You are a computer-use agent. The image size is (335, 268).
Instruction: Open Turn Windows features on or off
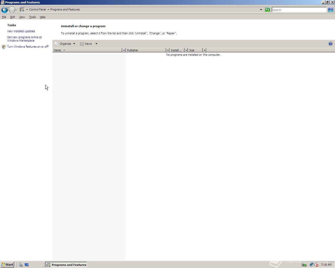point(28,47)
